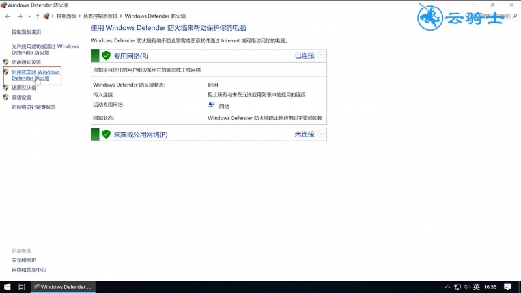Click the firewall icon in address bar
The width and height of the screenshot is (521, 293).
[46, 16]
